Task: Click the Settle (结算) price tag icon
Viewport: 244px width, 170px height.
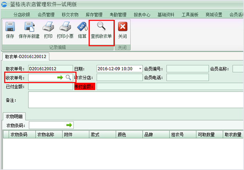Action: pyautogui.click(x=82, y=27)
